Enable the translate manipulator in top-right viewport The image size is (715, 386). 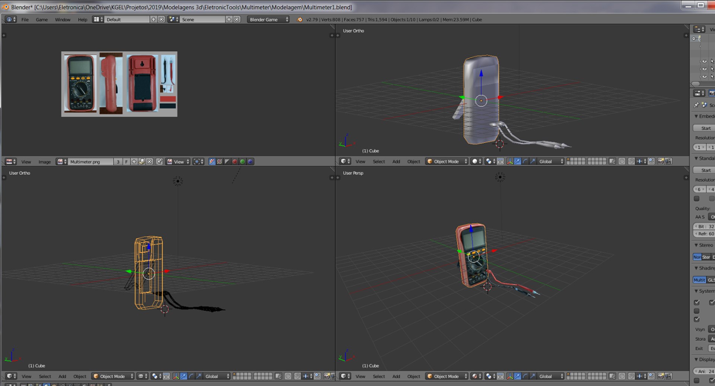518,161
